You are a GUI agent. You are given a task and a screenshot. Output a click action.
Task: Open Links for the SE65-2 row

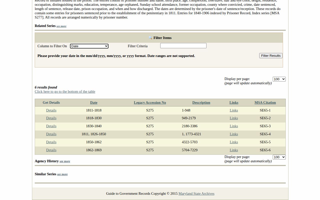point(234,118)
